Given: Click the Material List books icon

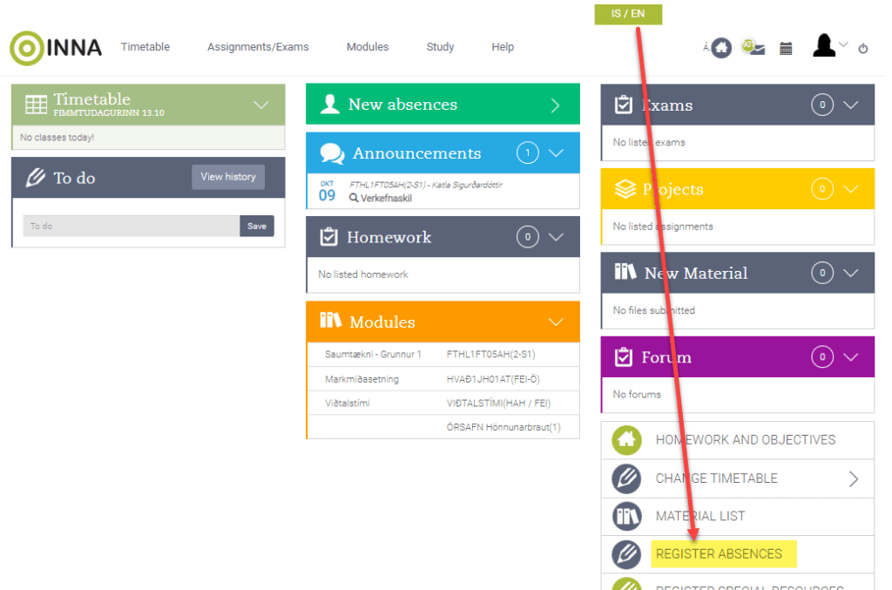Looking at the screenshot, I should pyautogui.click(x=626, y=516).
